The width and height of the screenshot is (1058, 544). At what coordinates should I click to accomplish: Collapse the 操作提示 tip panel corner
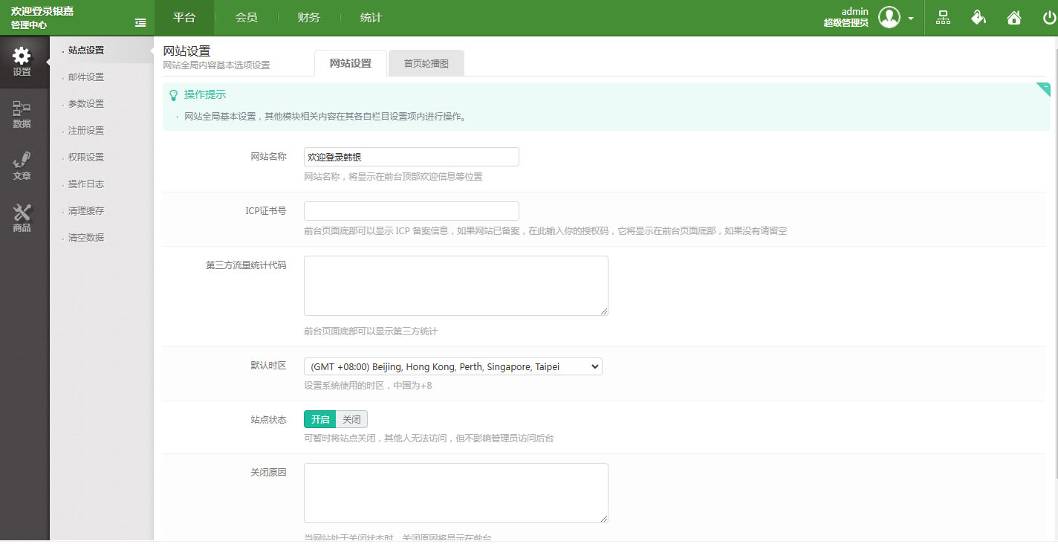[1044, 89]
